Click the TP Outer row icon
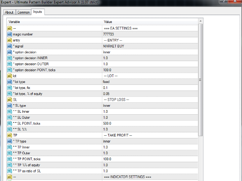242x181 pixels. [9, 153]
